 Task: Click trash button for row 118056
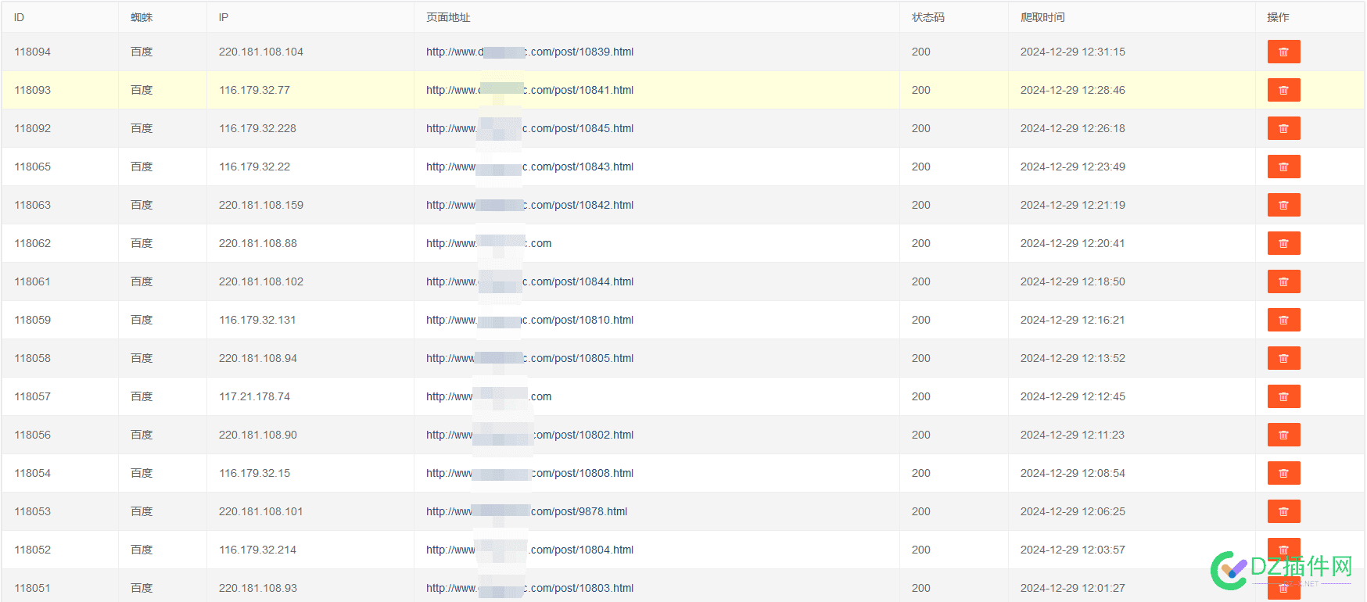pyautogui.click(x=1283, y=435)
